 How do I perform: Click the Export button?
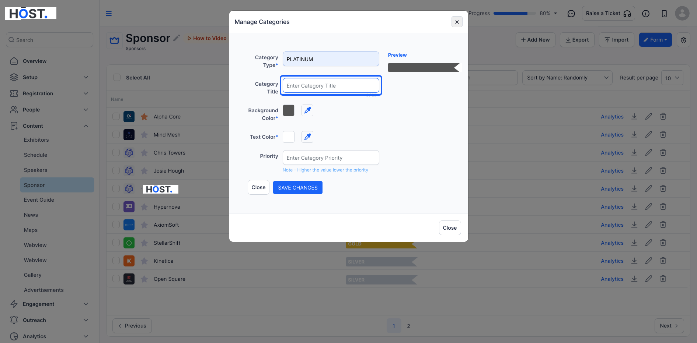[577, 40]
